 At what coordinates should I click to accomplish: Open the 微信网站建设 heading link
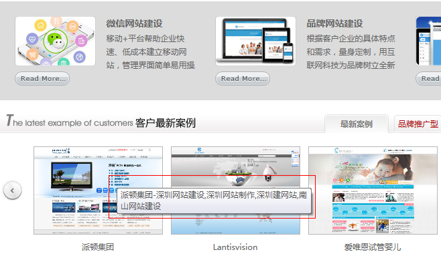[x=134, y=23]
